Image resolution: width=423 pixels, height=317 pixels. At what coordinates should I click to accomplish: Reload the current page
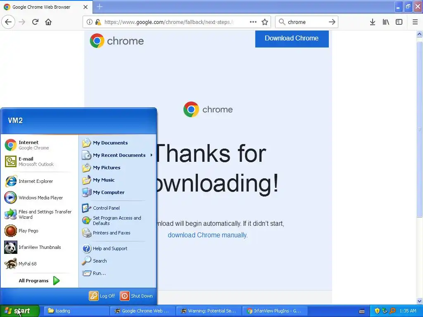pos(35,22)
